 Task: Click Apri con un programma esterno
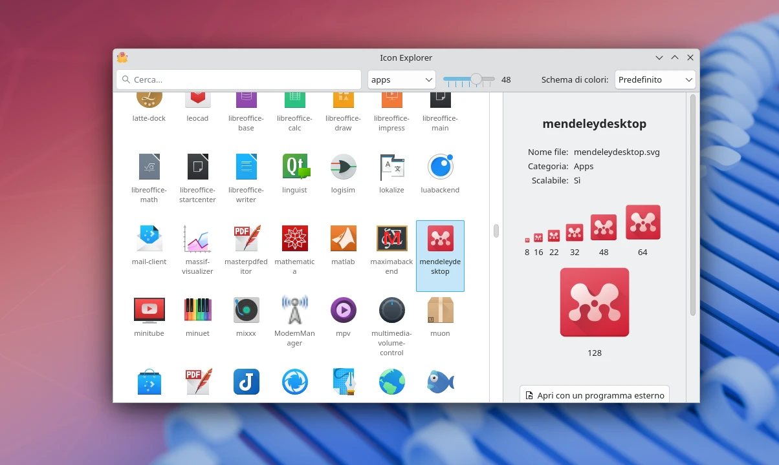594,395
